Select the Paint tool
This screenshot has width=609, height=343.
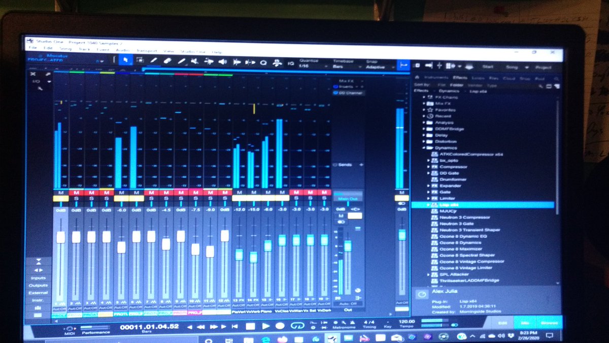tap(181, 61)
